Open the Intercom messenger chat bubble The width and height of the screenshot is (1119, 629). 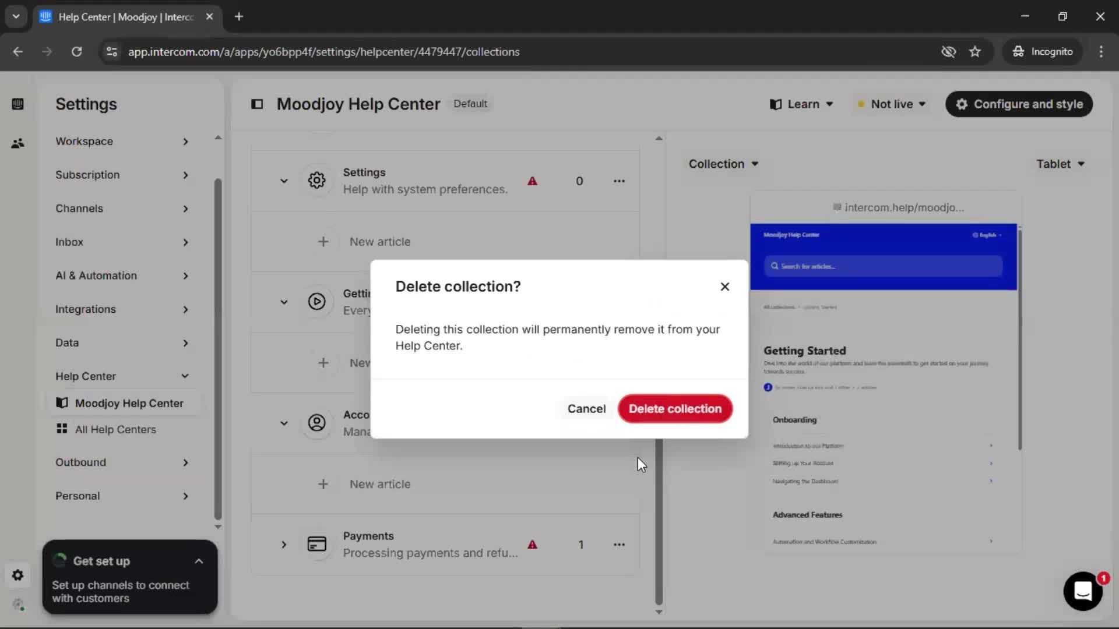(1083, 591)
